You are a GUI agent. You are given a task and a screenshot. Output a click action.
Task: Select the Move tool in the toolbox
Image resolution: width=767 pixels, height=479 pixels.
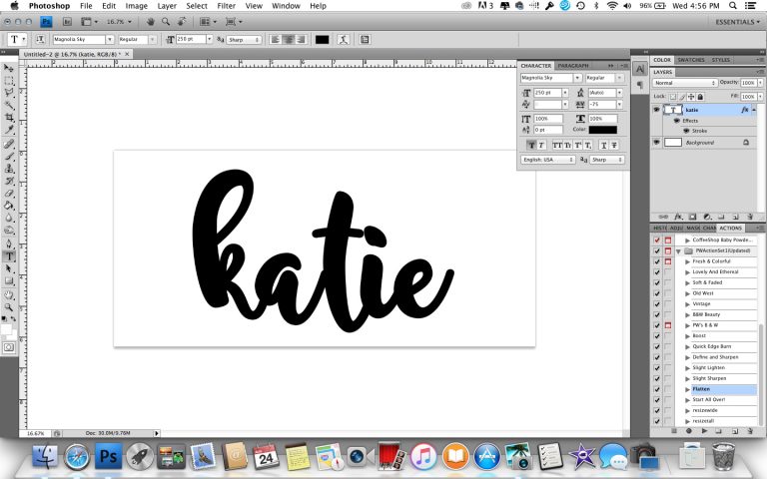click(x=9, y=67)
